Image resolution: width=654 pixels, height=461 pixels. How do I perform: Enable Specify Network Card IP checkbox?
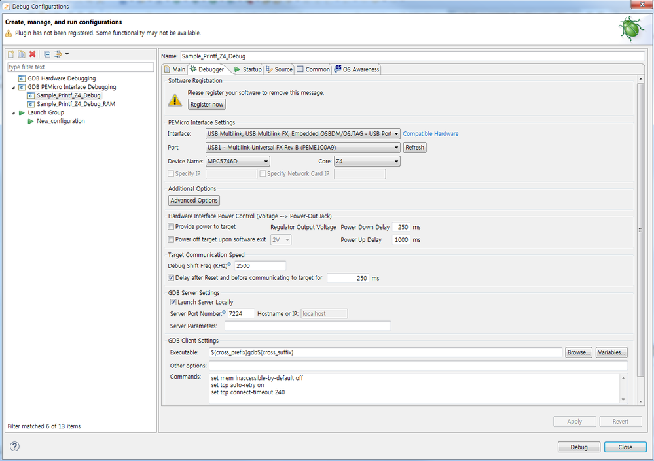[263, 174]
